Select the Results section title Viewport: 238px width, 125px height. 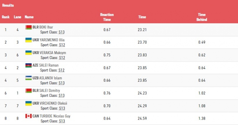point(8,5)
